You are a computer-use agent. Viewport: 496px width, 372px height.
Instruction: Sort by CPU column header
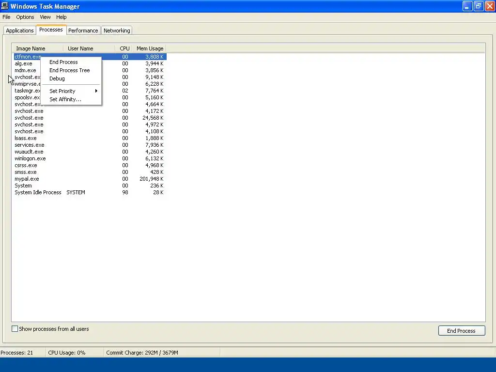[124, 48]
